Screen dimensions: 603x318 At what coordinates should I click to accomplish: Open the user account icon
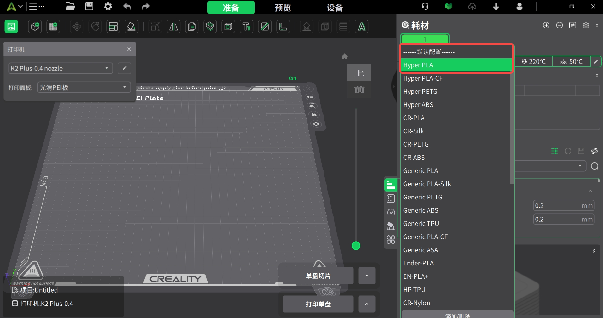coord(520,6)
